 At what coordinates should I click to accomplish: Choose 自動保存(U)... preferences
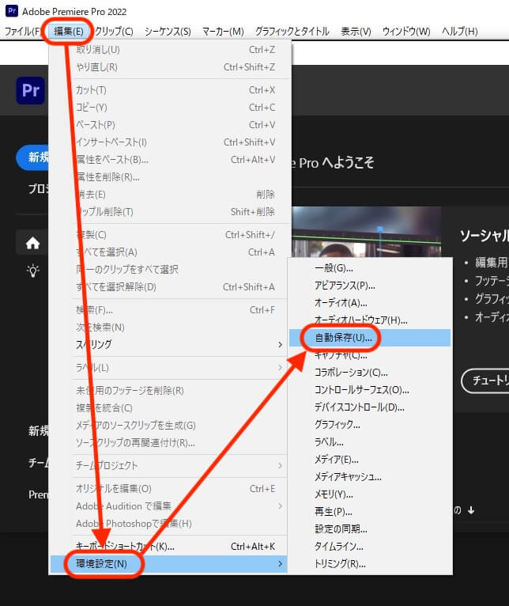click(x=370, y=338)
